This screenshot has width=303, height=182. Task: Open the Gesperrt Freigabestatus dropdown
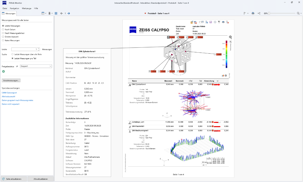(36, 66)
